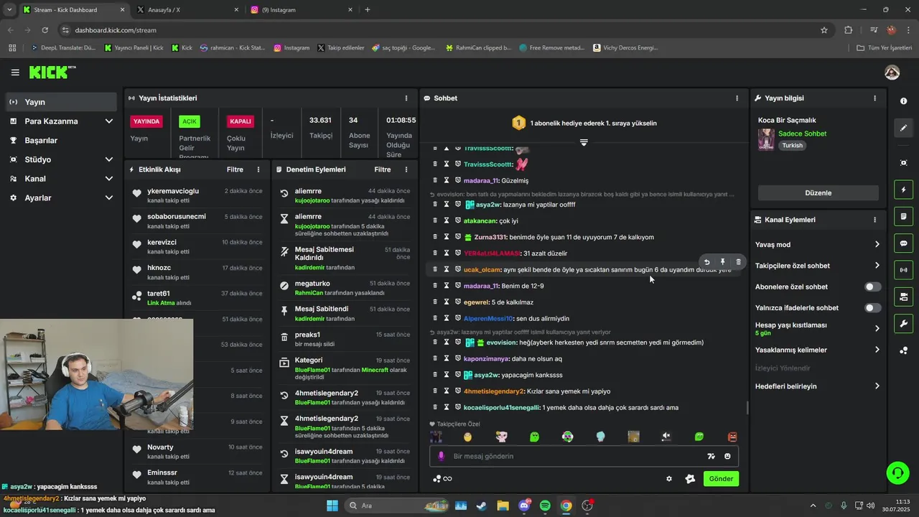919x517 pixels.
Task: Open the profile avatar at top right
Action: [x=892, y=73]
